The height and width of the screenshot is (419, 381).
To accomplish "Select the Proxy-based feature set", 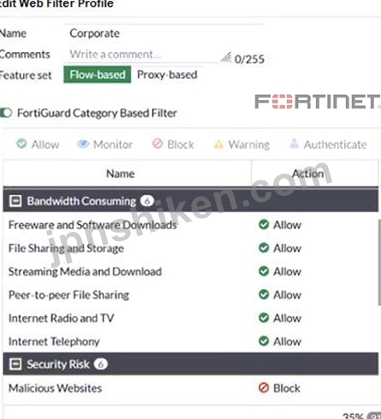I will pos(167,74).
